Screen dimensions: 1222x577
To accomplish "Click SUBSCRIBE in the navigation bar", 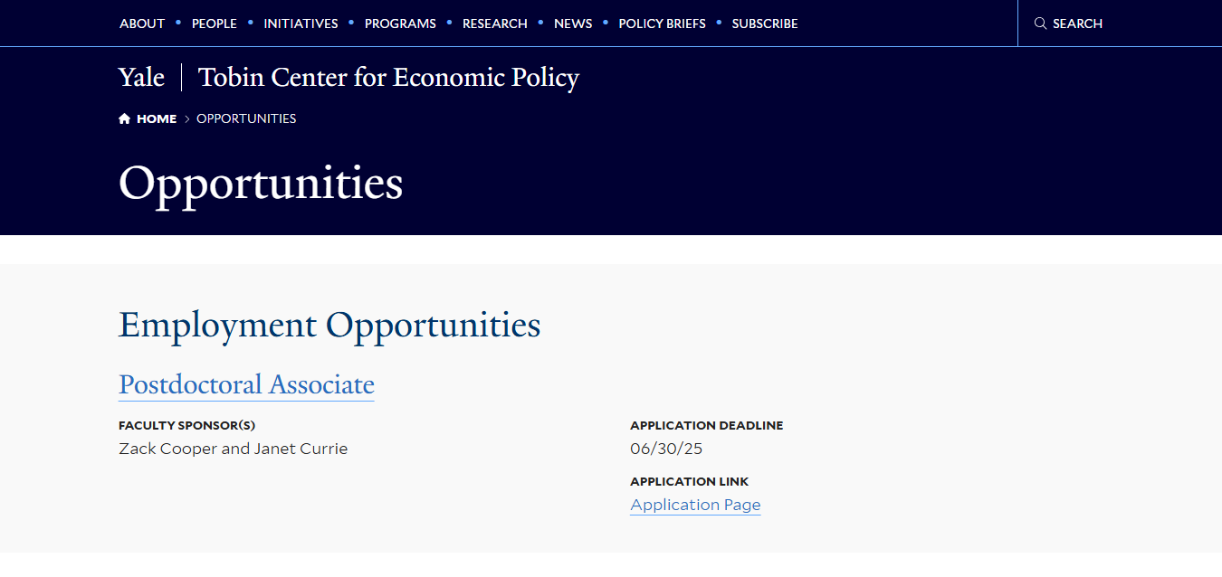I will click(765, 24).
